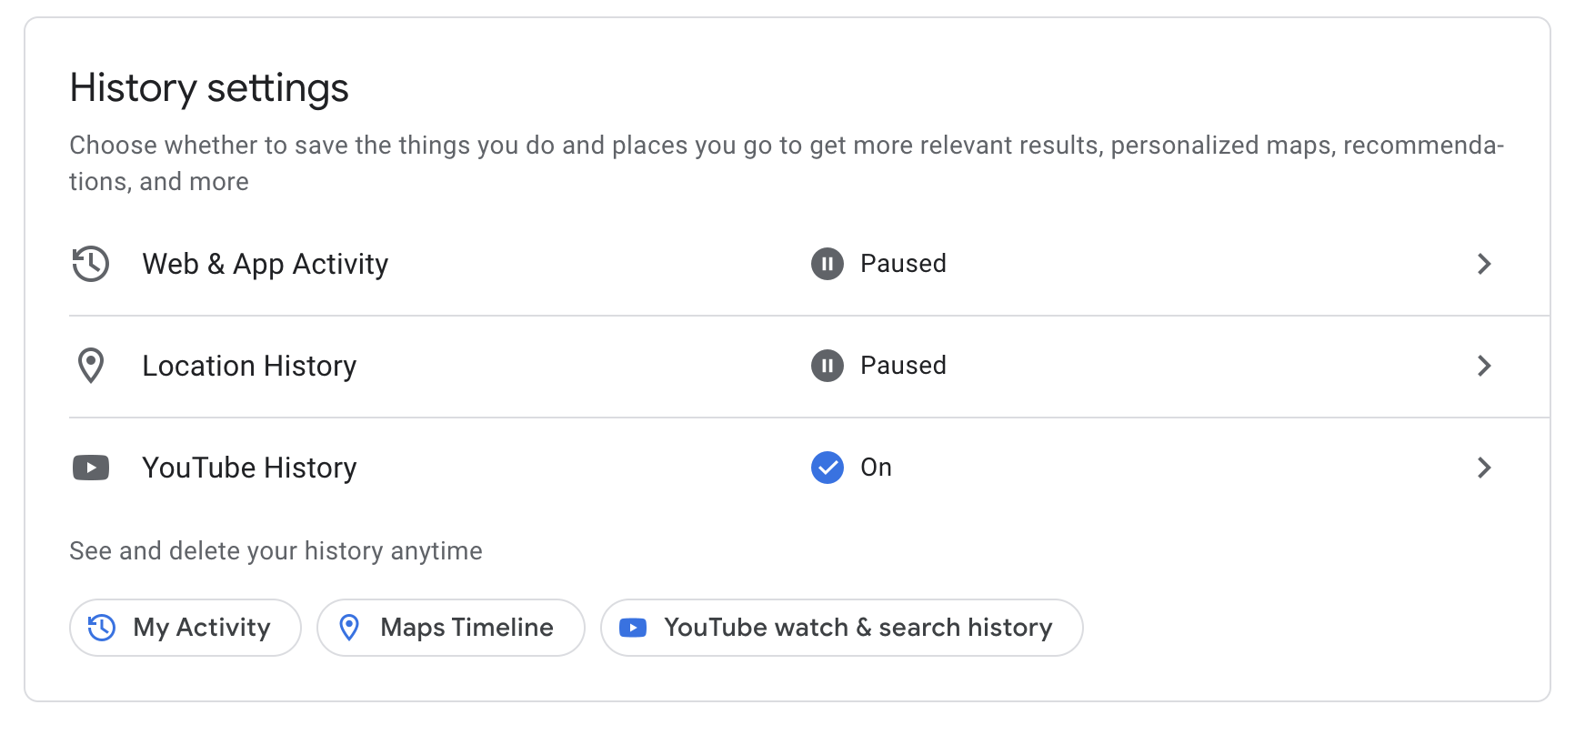Click the blue checkmark icon next to On
1575x735 pixels.
coord(828,468)
